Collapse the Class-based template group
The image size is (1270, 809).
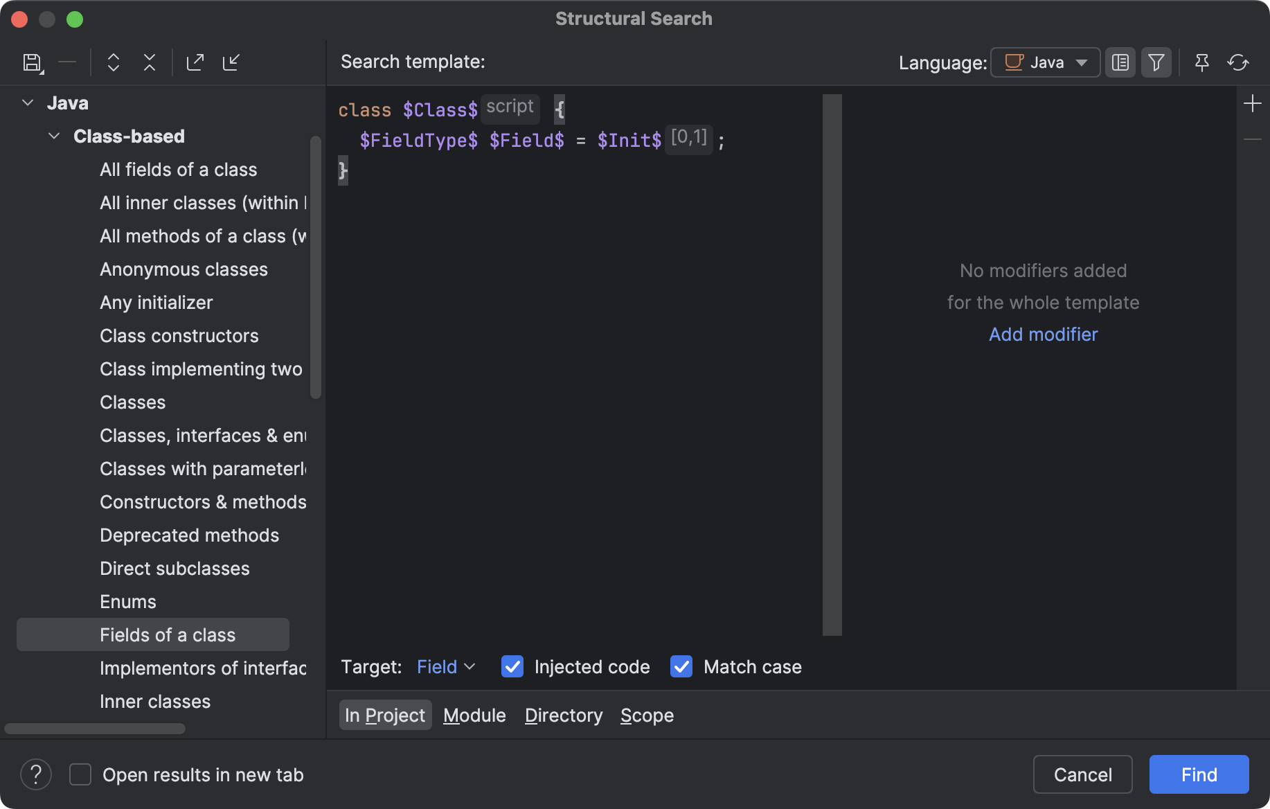55,136
